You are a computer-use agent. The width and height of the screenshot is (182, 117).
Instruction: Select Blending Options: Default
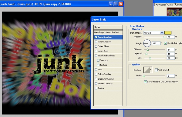[108, 32]
